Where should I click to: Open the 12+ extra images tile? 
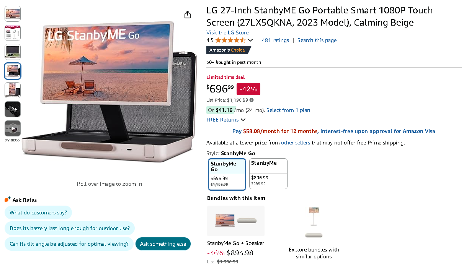tap(13, 109)
